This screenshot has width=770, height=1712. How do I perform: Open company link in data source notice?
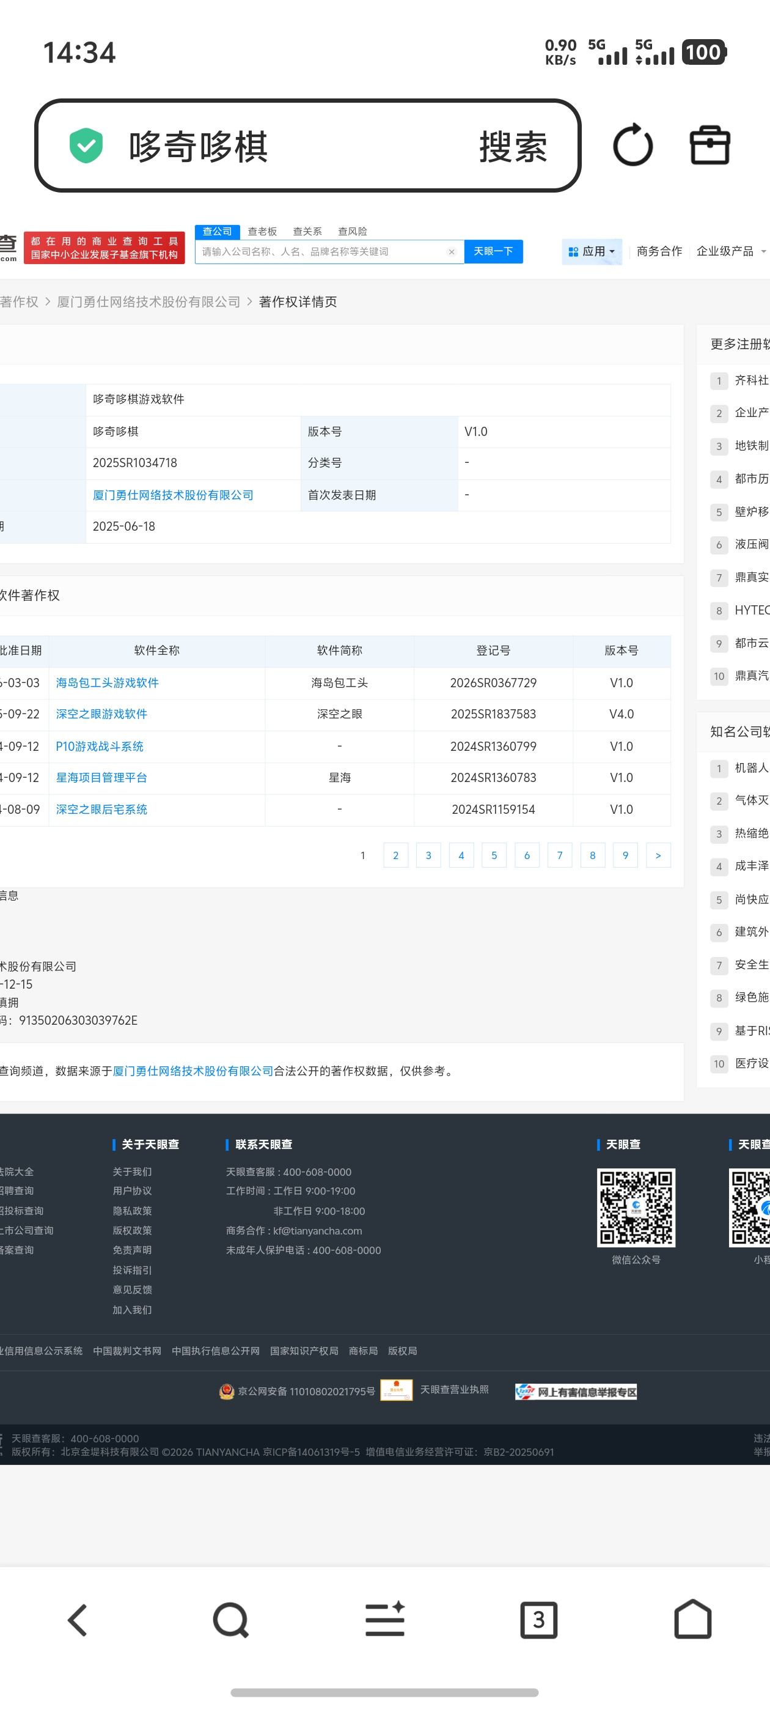click(x=193, y=1071)
